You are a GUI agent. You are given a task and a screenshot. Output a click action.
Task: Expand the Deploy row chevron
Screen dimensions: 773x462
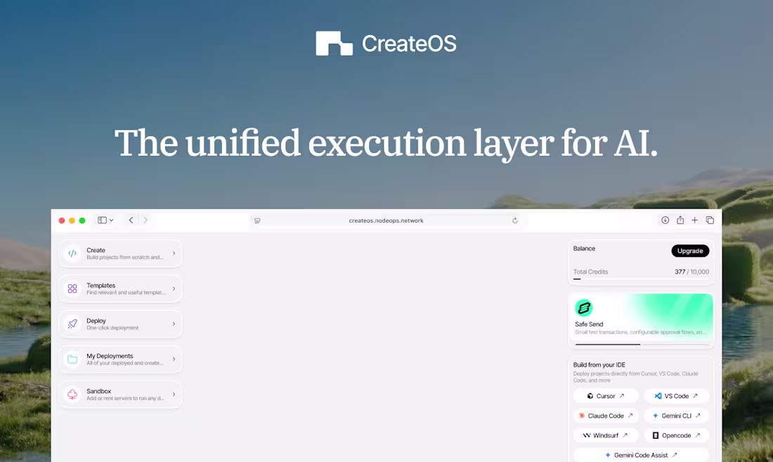tap(174, 324)
